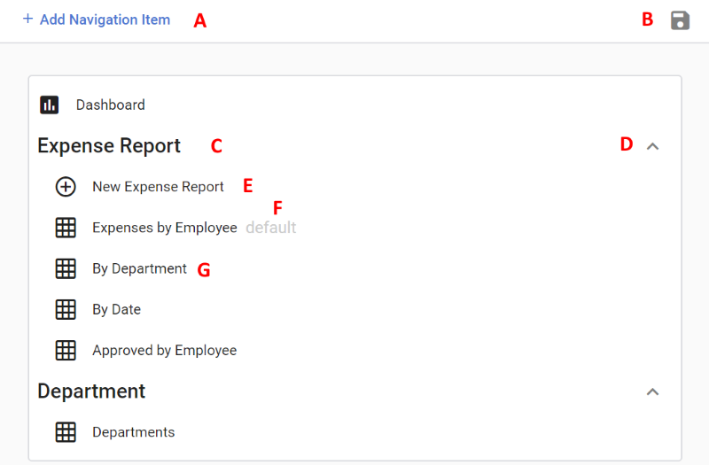This screenshot has width=709, height=465.
Task: Click the grid icon next to Expenses by Employee
Action: pyautogui.click(x=66, y=228)
